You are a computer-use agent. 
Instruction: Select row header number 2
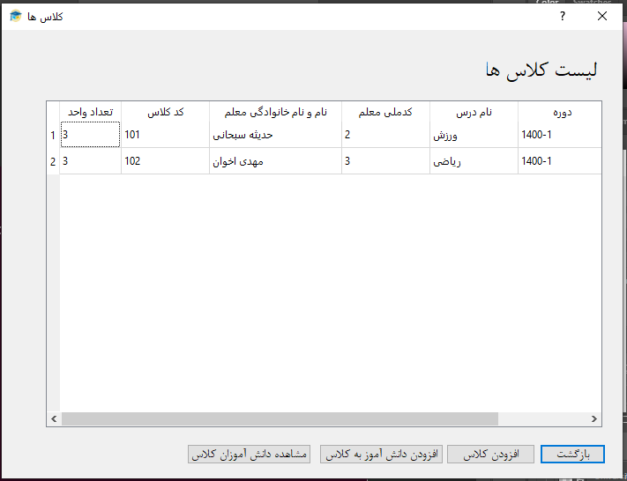click(x=53, y=161)
